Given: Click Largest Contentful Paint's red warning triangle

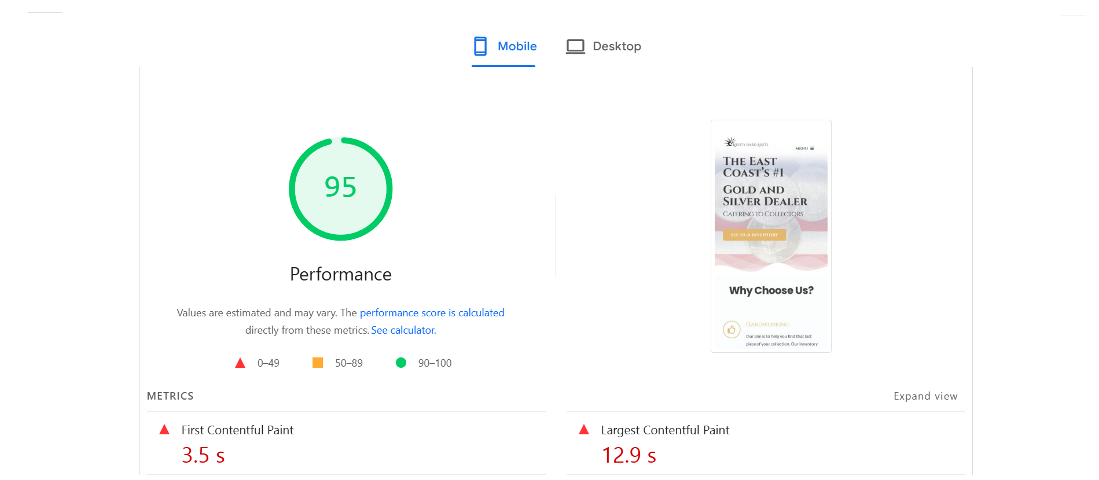Looking at the screenshot, I should [x=584, y=430].
